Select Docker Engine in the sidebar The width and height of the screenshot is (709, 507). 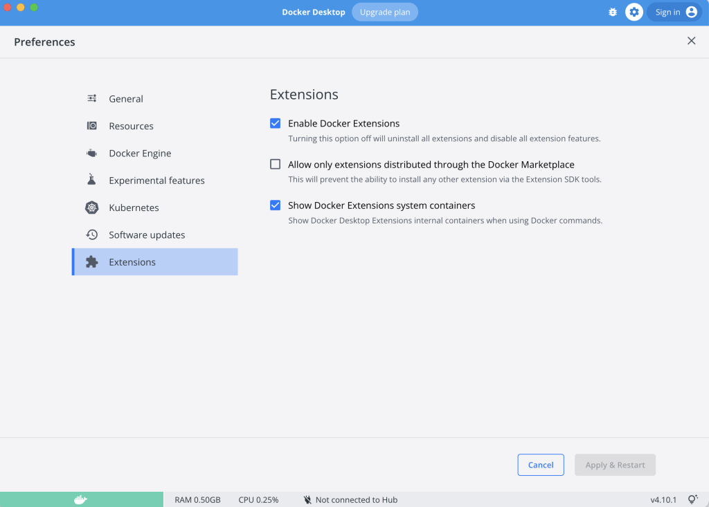tap(140, 154)
